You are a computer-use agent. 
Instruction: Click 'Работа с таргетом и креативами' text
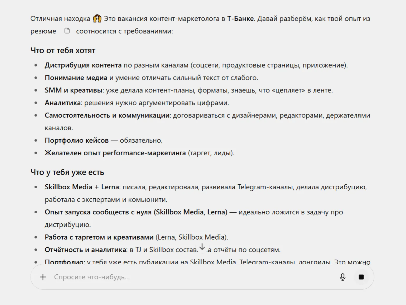point(99,237)
